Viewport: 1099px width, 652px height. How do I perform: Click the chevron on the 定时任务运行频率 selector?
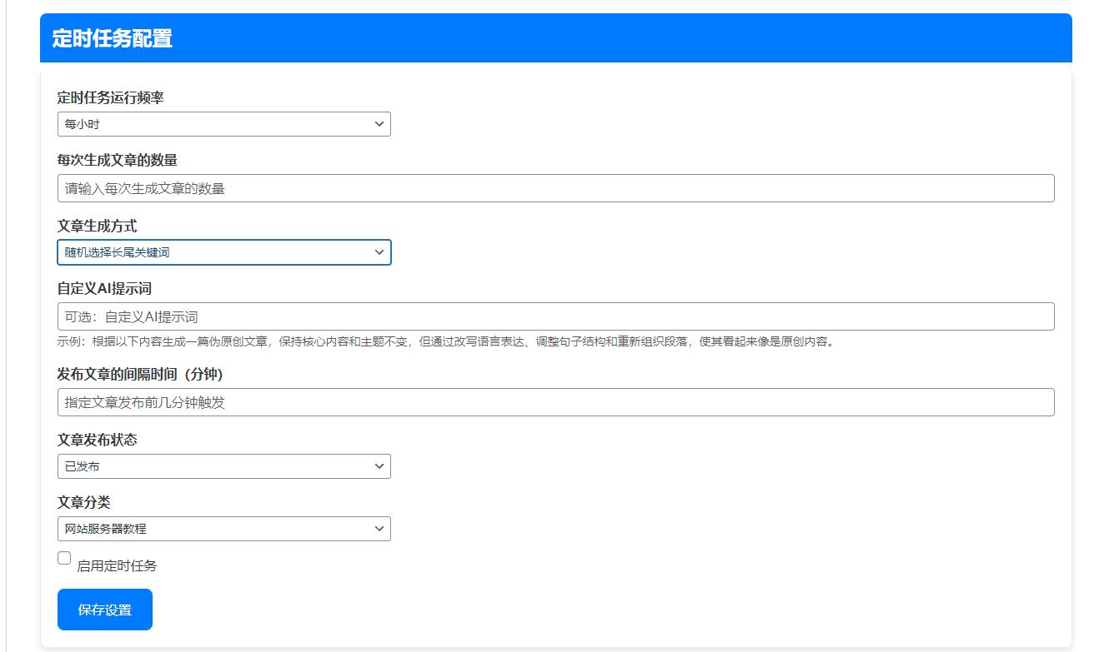tap(380, 123)
